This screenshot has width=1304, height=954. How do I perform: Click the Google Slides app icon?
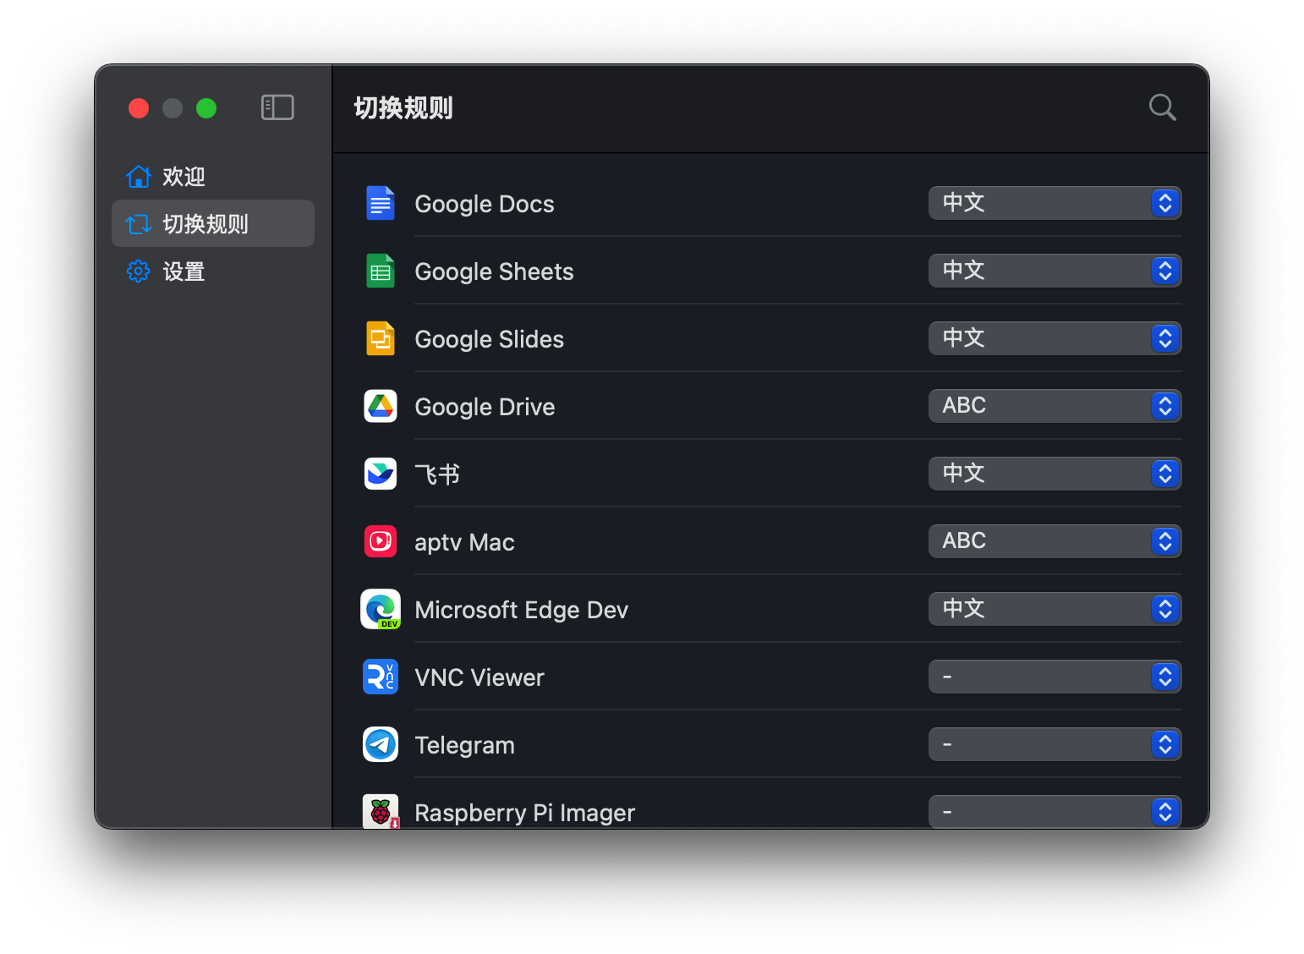pos(381,338)
